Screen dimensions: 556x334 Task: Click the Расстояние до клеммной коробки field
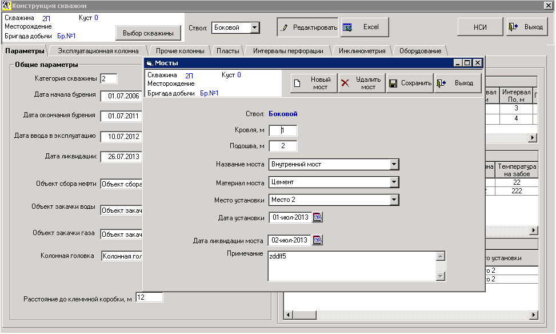pyautogui.click(x=149, y=297)
